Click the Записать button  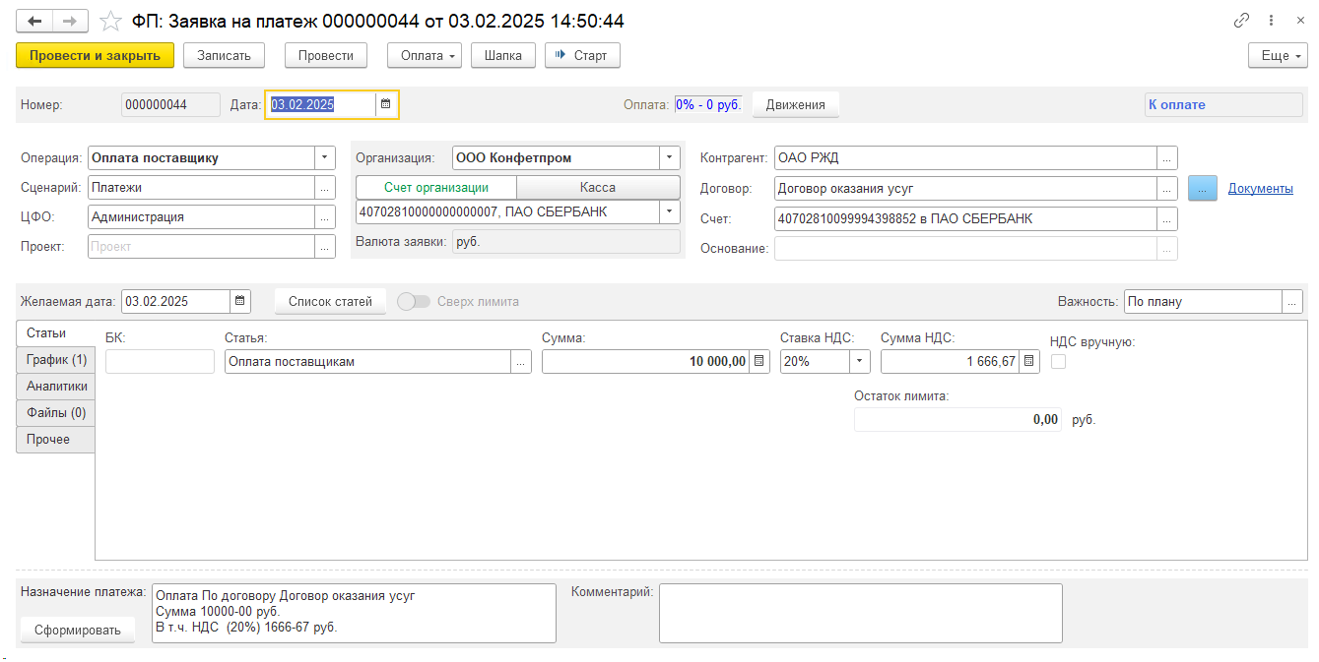[x=224, y=55]
